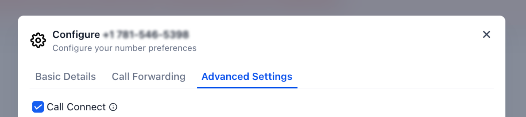Open the Call Forwarding tab
Screen dimensions: 526x117
[148, 77]
